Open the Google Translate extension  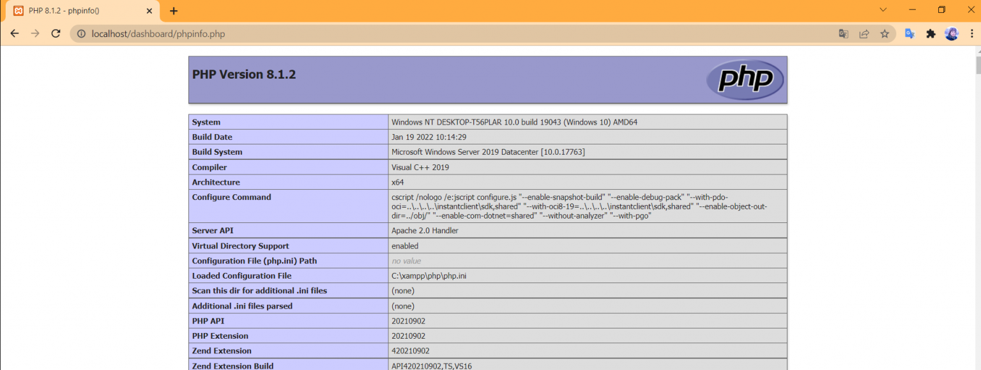909,34
